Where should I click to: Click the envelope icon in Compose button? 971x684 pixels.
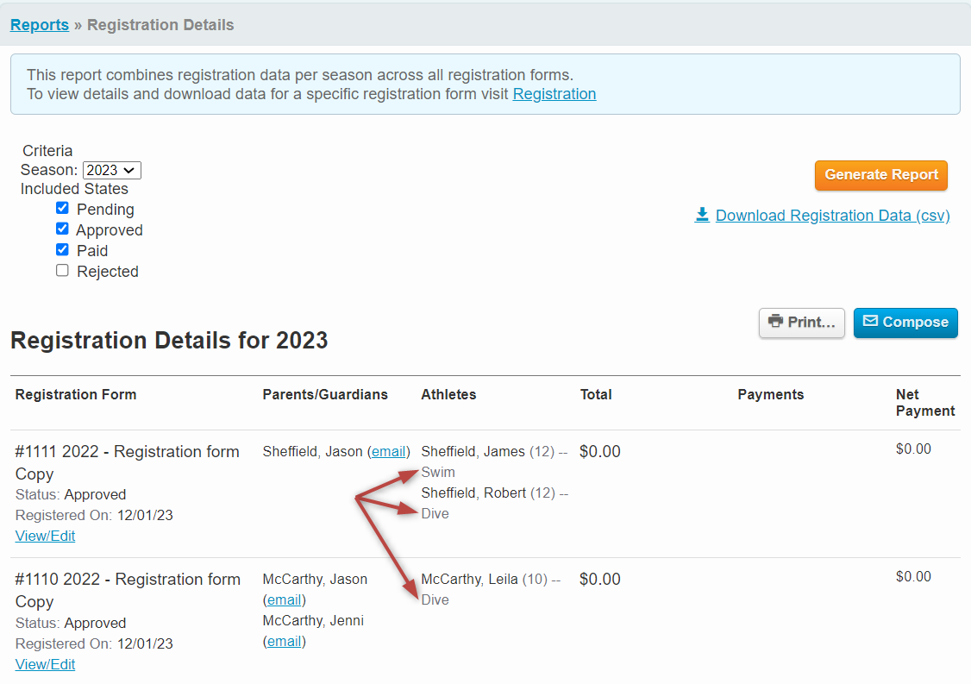[870, 321]
